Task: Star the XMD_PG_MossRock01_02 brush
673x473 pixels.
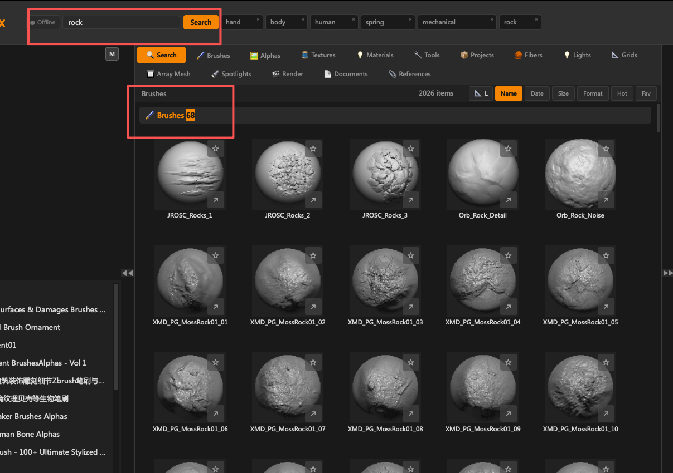Action: point(313,255)
